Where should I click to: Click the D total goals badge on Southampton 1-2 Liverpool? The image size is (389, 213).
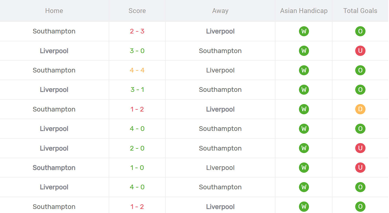point(360,109)
